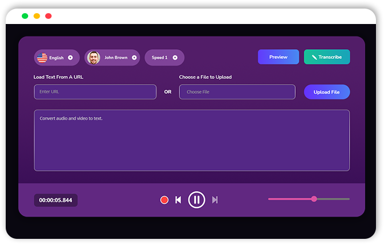Expand the Speed 1 dropdown arrow
Screen dimensions: 384x244
[175, 58]
